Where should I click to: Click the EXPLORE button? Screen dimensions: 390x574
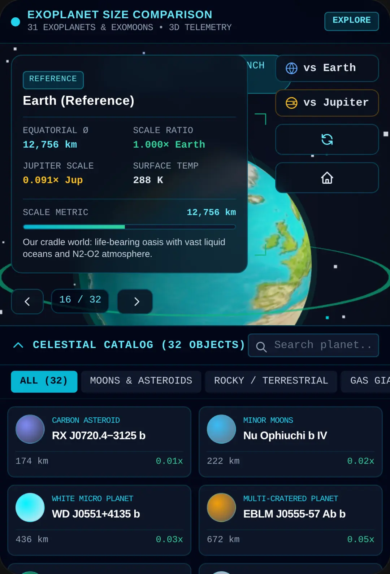pos(351,21)
